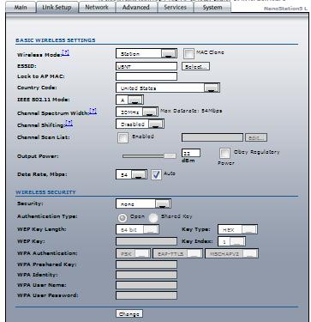Click the Select button next to ESSID
Image resolution: width=311 pixels, height=322 pixels.
coord(195,66)
